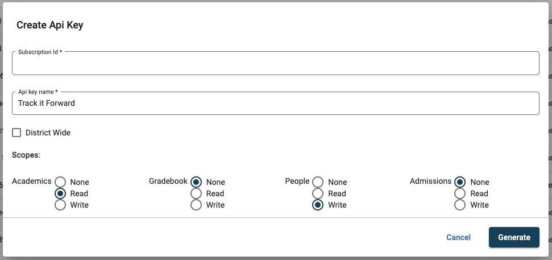Click the Subscription Id input field

click(275, 64)
